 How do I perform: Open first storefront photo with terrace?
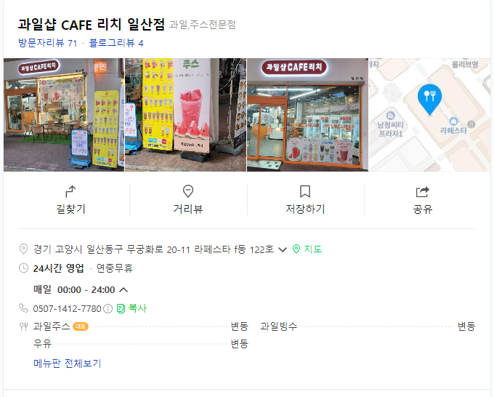coord(64,115)
